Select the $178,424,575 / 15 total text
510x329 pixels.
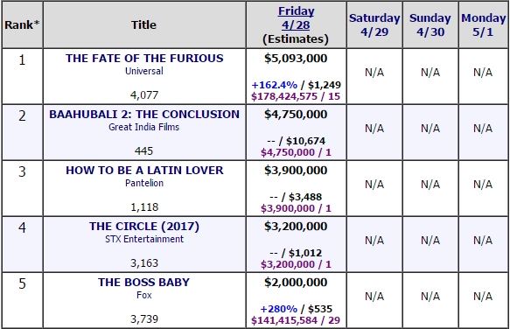tap(296, 96)
